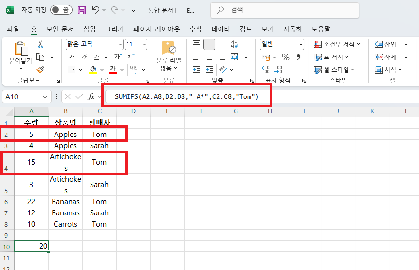Open the 검토 tab

(x=246, y=29)
